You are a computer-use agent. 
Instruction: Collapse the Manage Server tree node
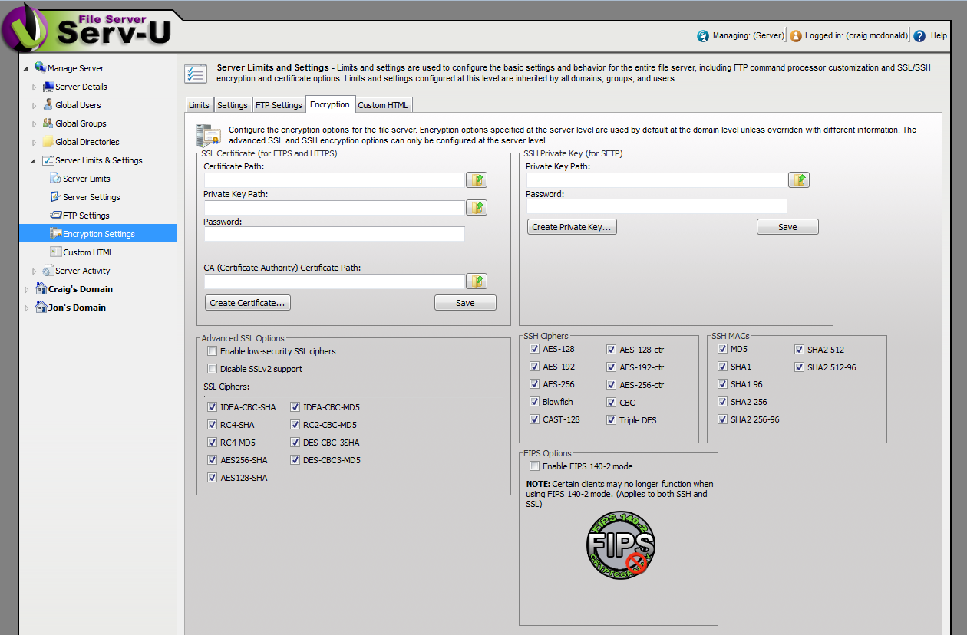(26, 68)
